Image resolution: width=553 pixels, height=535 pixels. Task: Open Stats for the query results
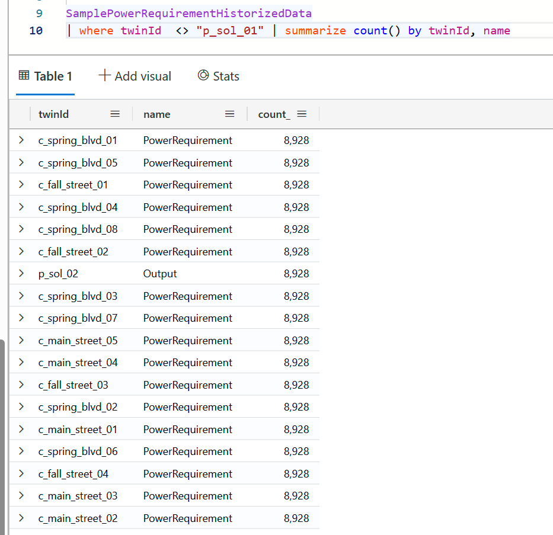[x=226, y=76]
